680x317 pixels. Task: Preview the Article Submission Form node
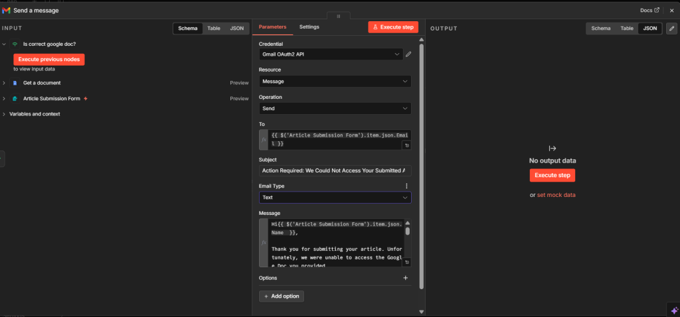click(239, 98)
